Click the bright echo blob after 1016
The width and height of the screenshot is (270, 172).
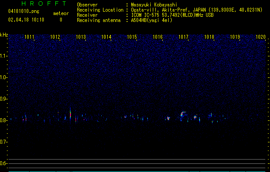coord(168,118)
